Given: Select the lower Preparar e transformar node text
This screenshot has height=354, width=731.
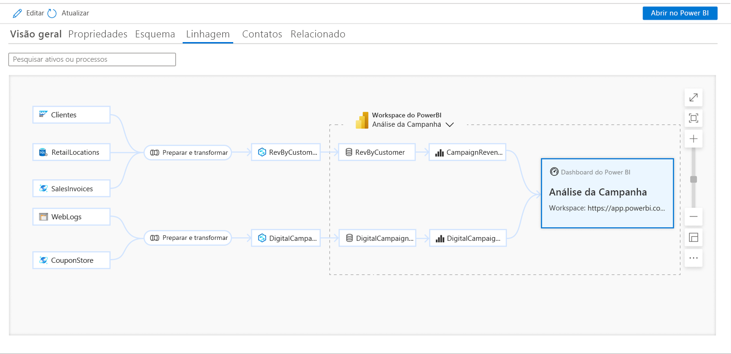Looking at the screenshot, I should [x=195, y=238].
